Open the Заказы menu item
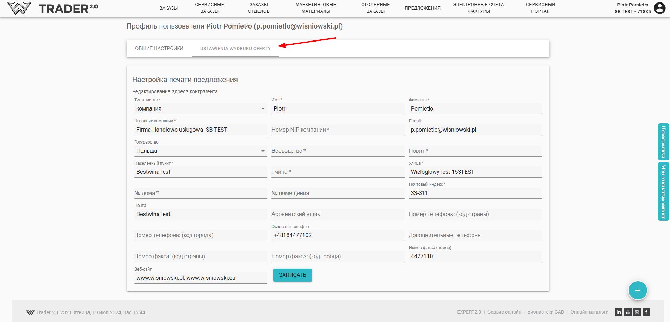 click(168, 8)
